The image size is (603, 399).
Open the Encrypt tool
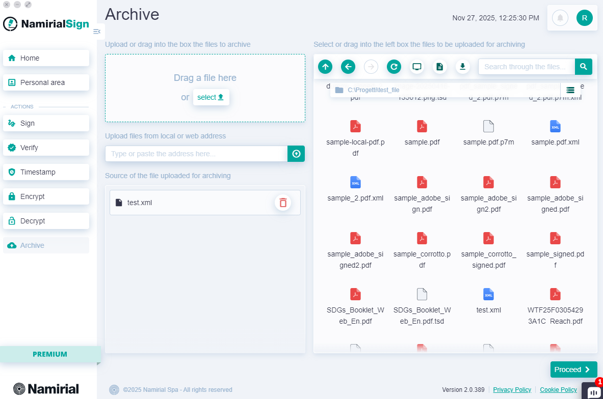coord(46,196)
